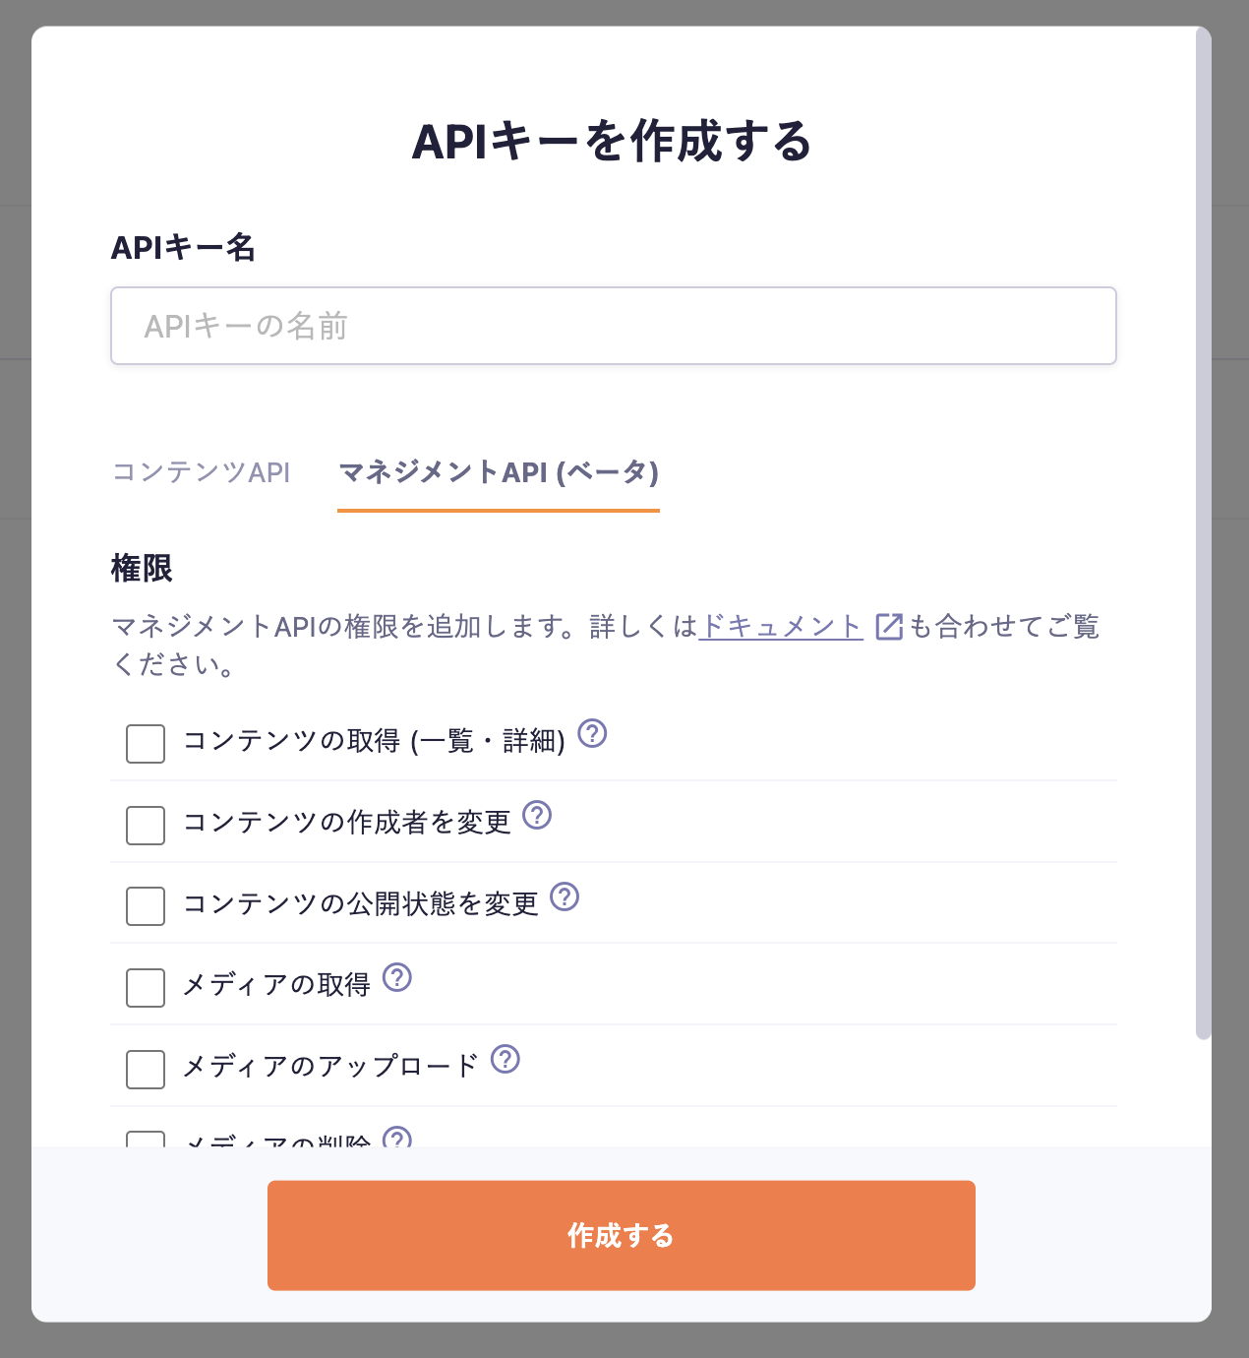Select the マネジメントAPI (ベータ) tab
The width and height of the screenshot is (1249, 1358).
(x=499, y=473)
